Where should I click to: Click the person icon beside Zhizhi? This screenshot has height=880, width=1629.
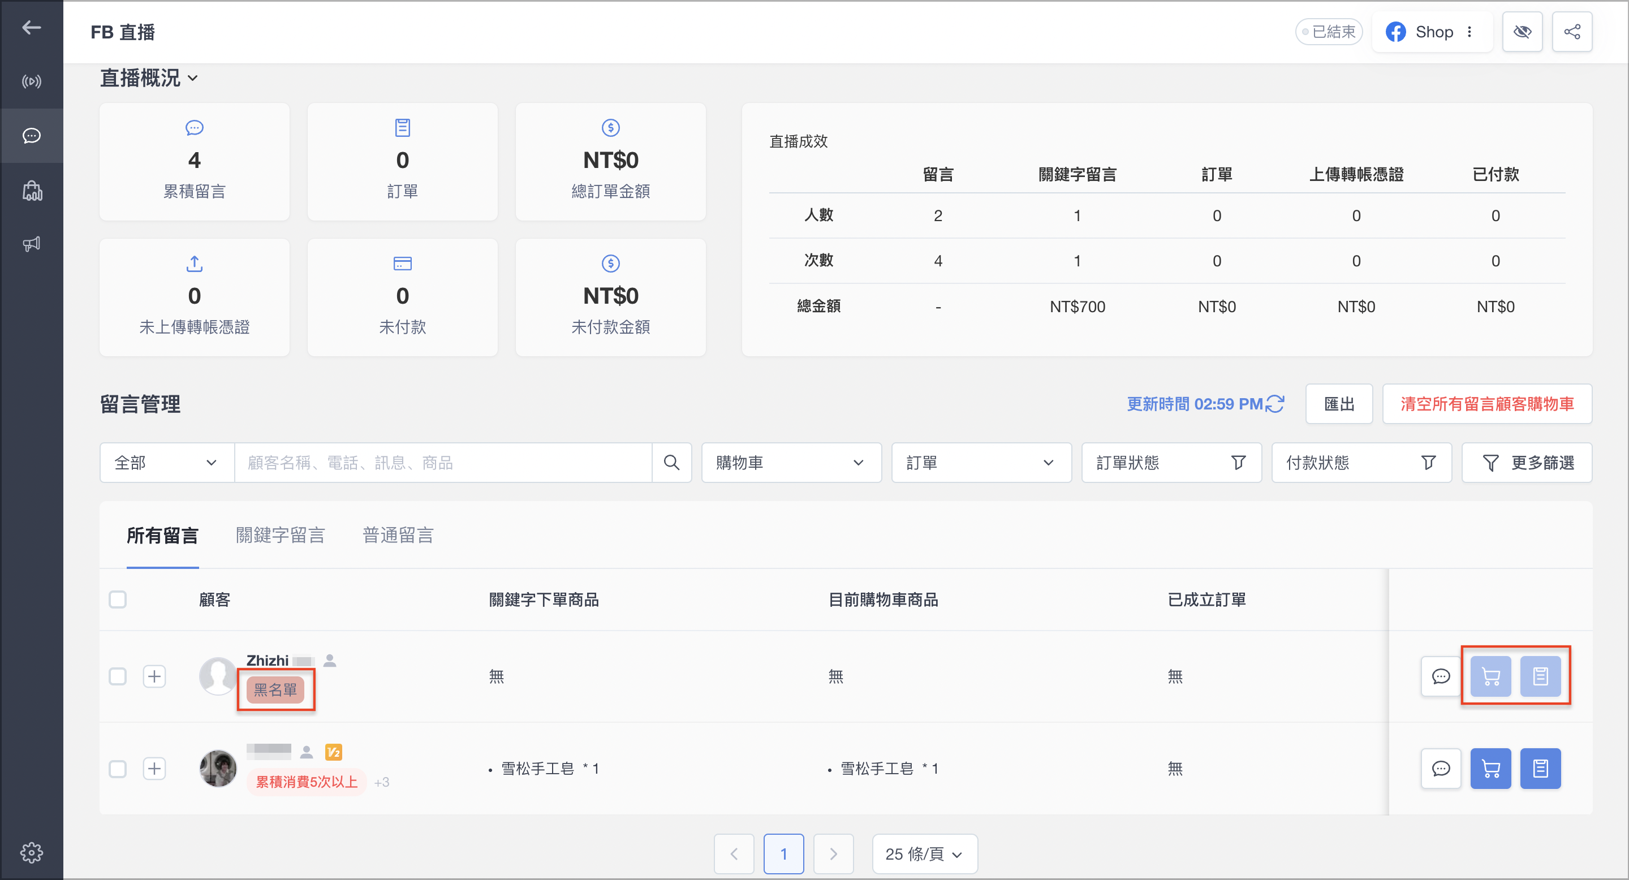(329, 661)
